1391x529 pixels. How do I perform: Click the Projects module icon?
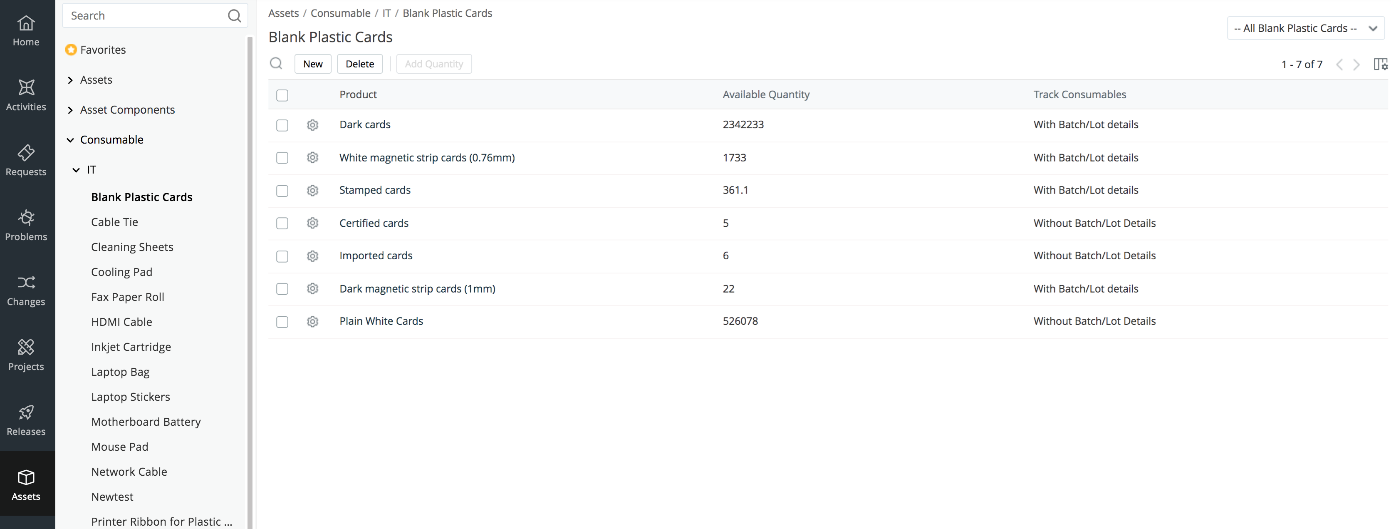coord(26,348)
